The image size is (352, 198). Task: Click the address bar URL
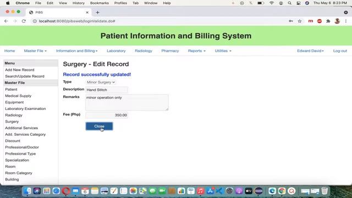coord(77,21)
